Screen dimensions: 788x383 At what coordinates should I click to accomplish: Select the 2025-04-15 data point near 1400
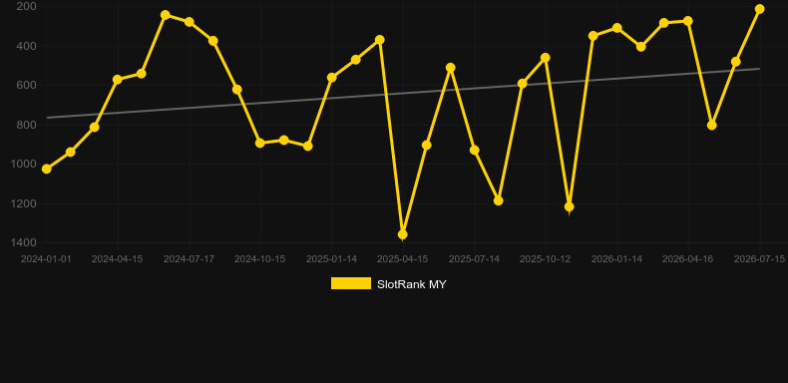coord(403,234)
